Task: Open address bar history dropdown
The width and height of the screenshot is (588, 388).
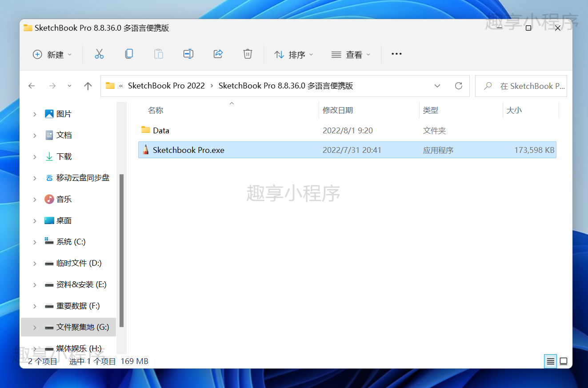Action: (x=437, y=86)
